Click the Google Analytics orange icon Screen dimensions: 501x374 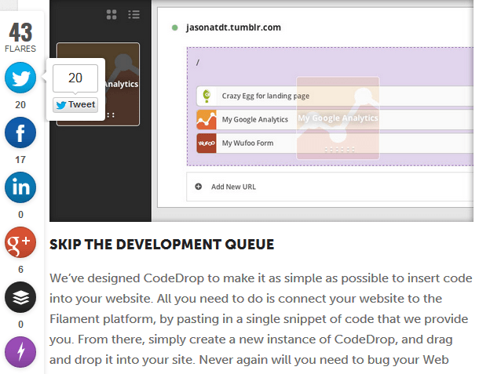207,119
